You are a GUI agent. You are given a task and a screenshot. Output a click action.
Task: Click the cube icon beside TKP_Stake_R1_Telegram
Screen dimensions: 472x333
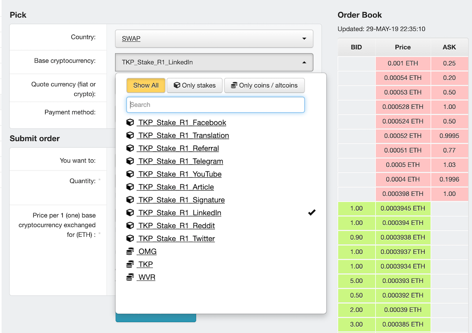(130, 161)
